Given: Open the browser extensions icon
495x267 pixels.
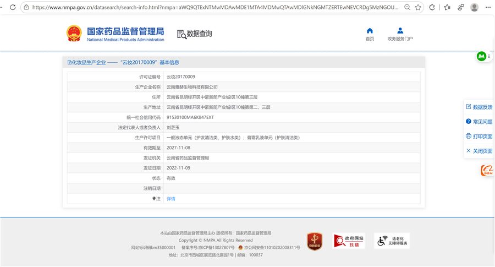Looking at the screenshot, I should [432, 7].
